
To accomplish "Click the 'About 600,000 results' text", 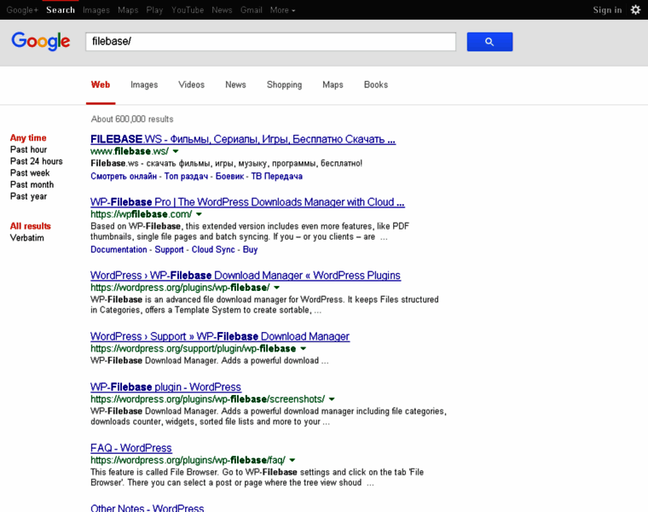I will coord(132,119).
